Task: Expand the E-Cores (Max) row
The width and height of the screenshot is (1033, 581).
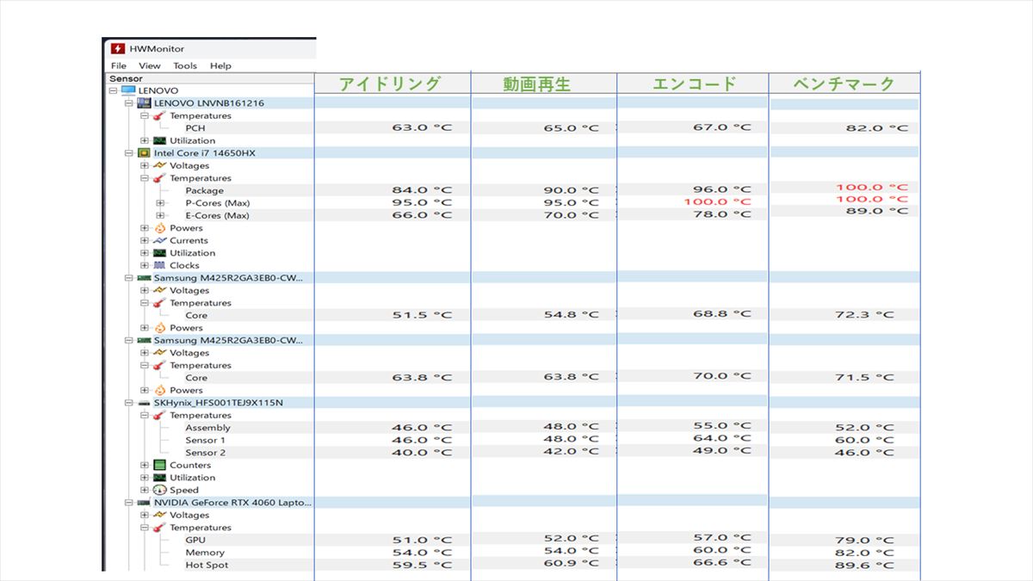Action: pos(160,216)
